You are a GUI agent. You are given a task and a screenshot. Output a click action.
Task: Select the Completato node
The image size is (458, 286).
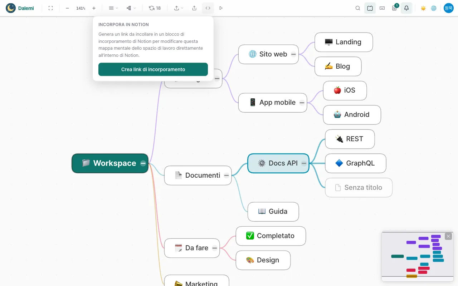[271, 236]
